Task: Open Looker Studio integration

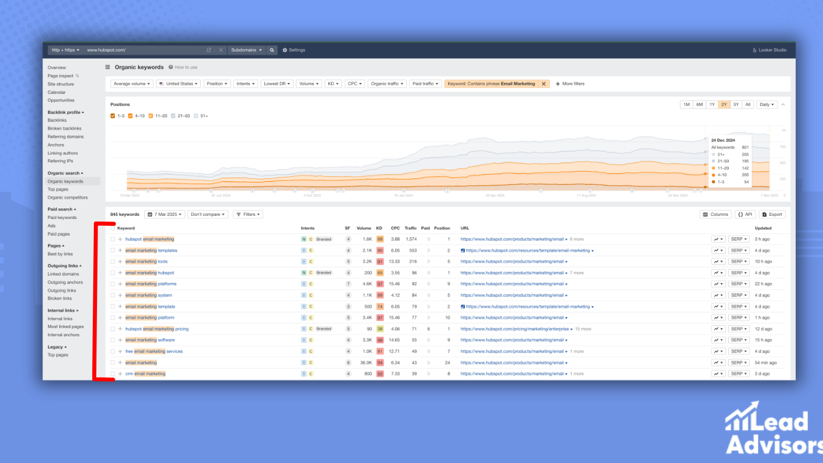Action: 770,50
